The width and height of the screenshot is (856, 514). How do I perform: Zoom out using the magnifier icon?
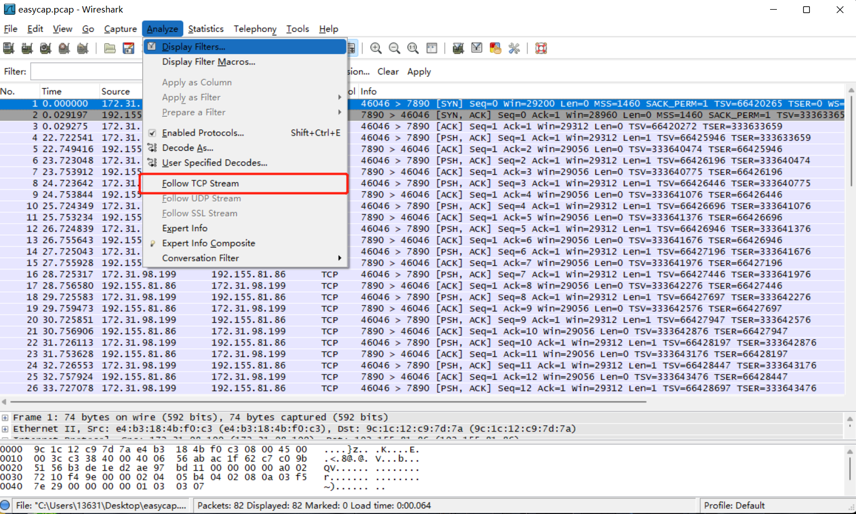pos(394,48)
